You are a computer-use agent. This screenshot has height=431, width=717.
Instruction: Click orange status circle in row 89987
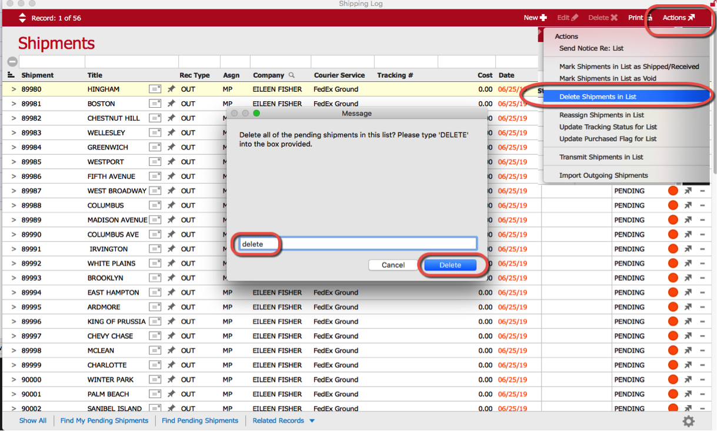click(673, 191)
